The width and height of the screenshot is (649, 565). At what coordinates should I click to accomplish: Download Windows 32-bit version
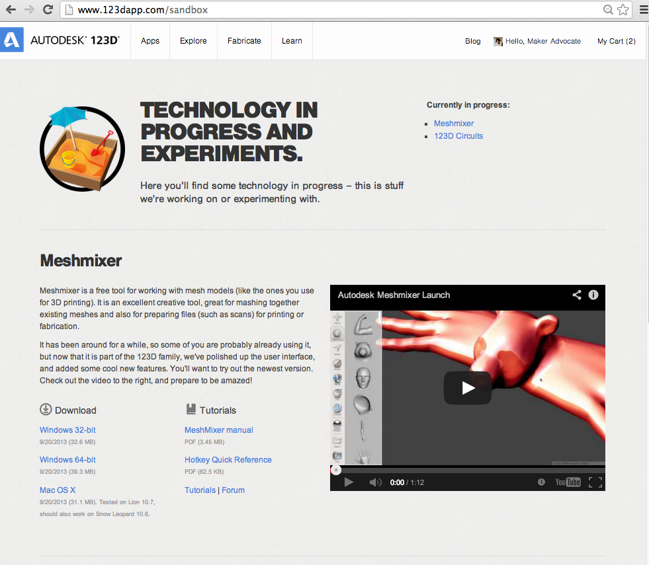[x=67, y=430]
